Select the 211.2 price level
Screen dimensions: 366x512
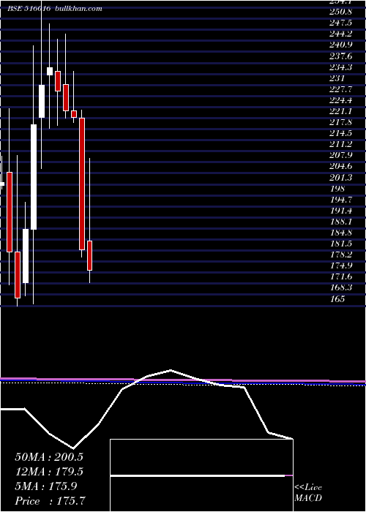point(341,144)
